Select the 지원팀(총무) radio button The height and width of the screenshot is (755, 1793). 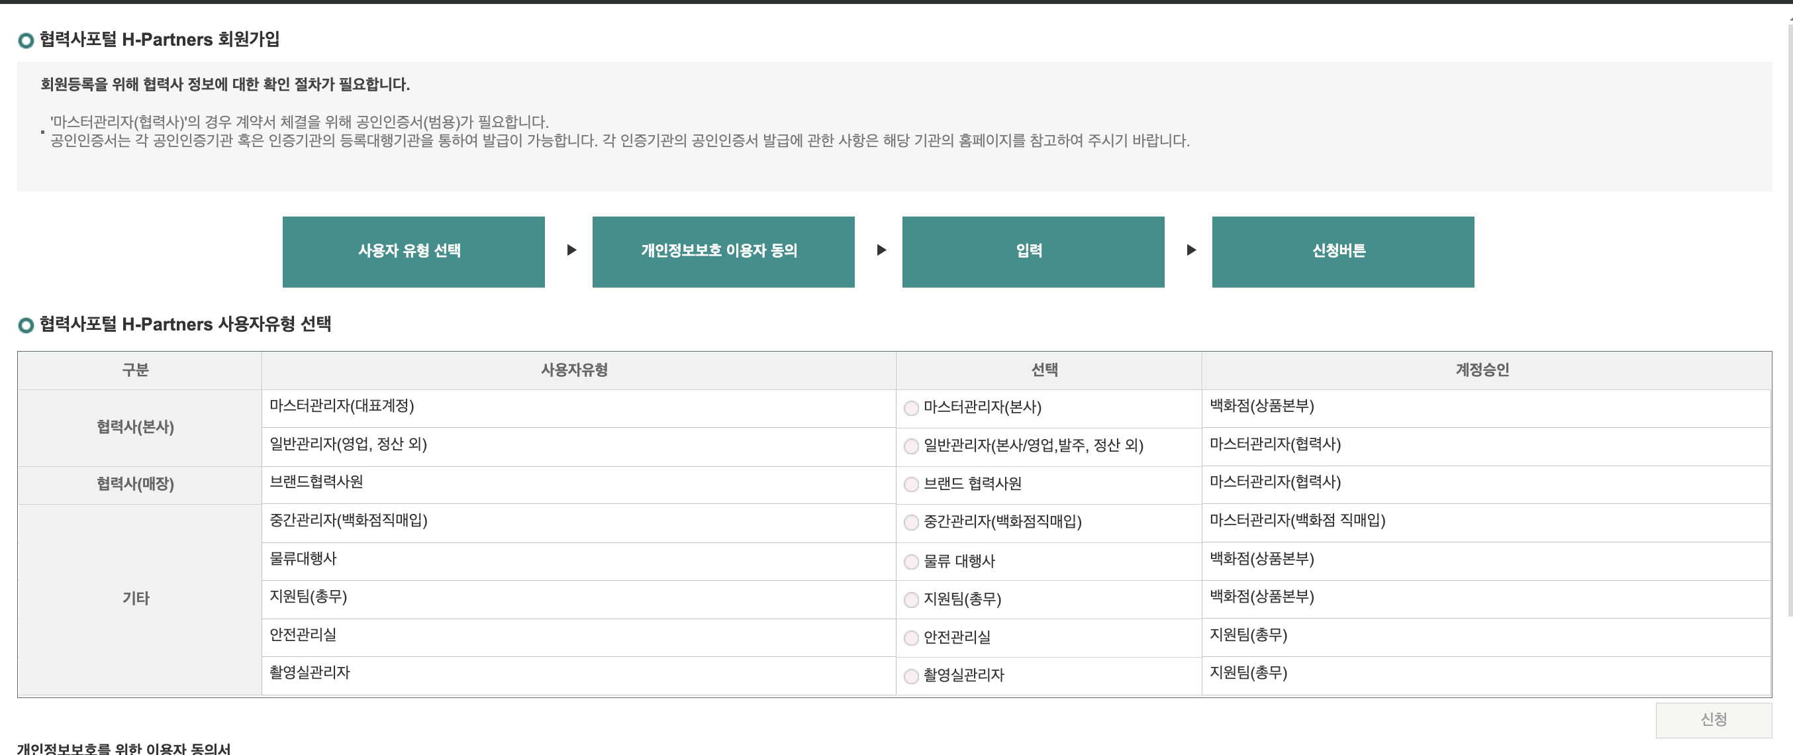click(x=910, y=599)
